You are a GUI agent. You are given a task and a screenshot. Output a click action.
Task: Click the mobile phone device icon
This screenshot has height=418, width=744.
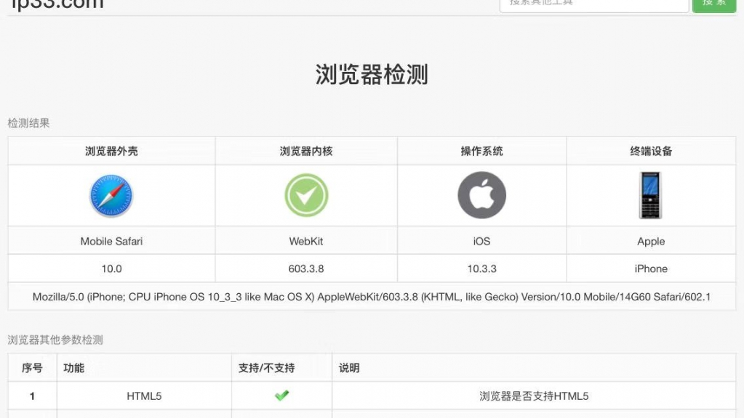[x=650, y=195]
